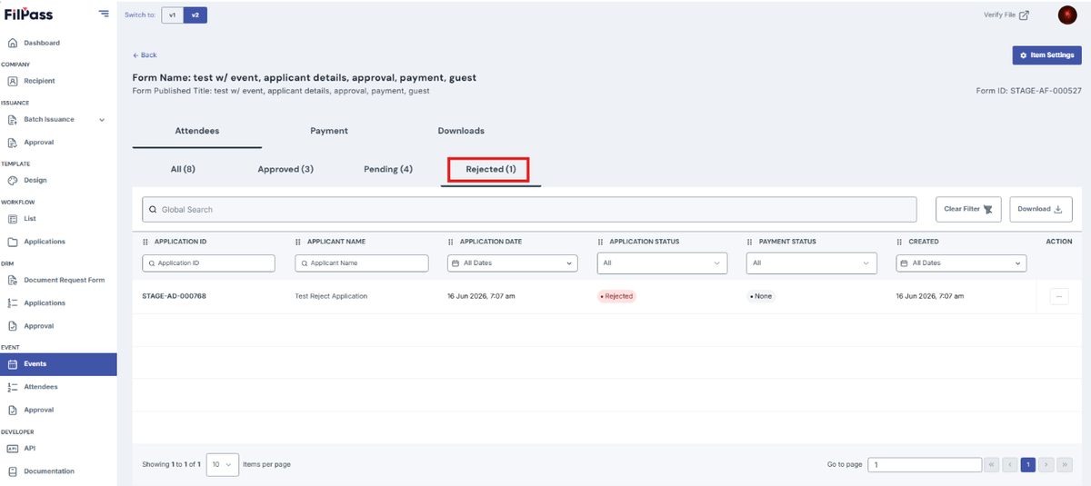Click the None payment badge
Image resolution: width=1091 pixels, height=486 pixels.
click(761, 296)
